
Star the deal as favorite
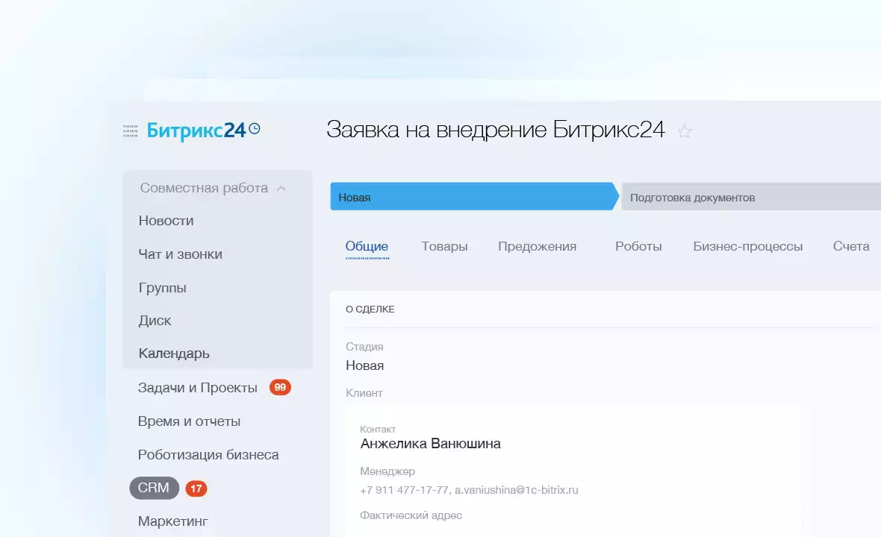[684, 132]
